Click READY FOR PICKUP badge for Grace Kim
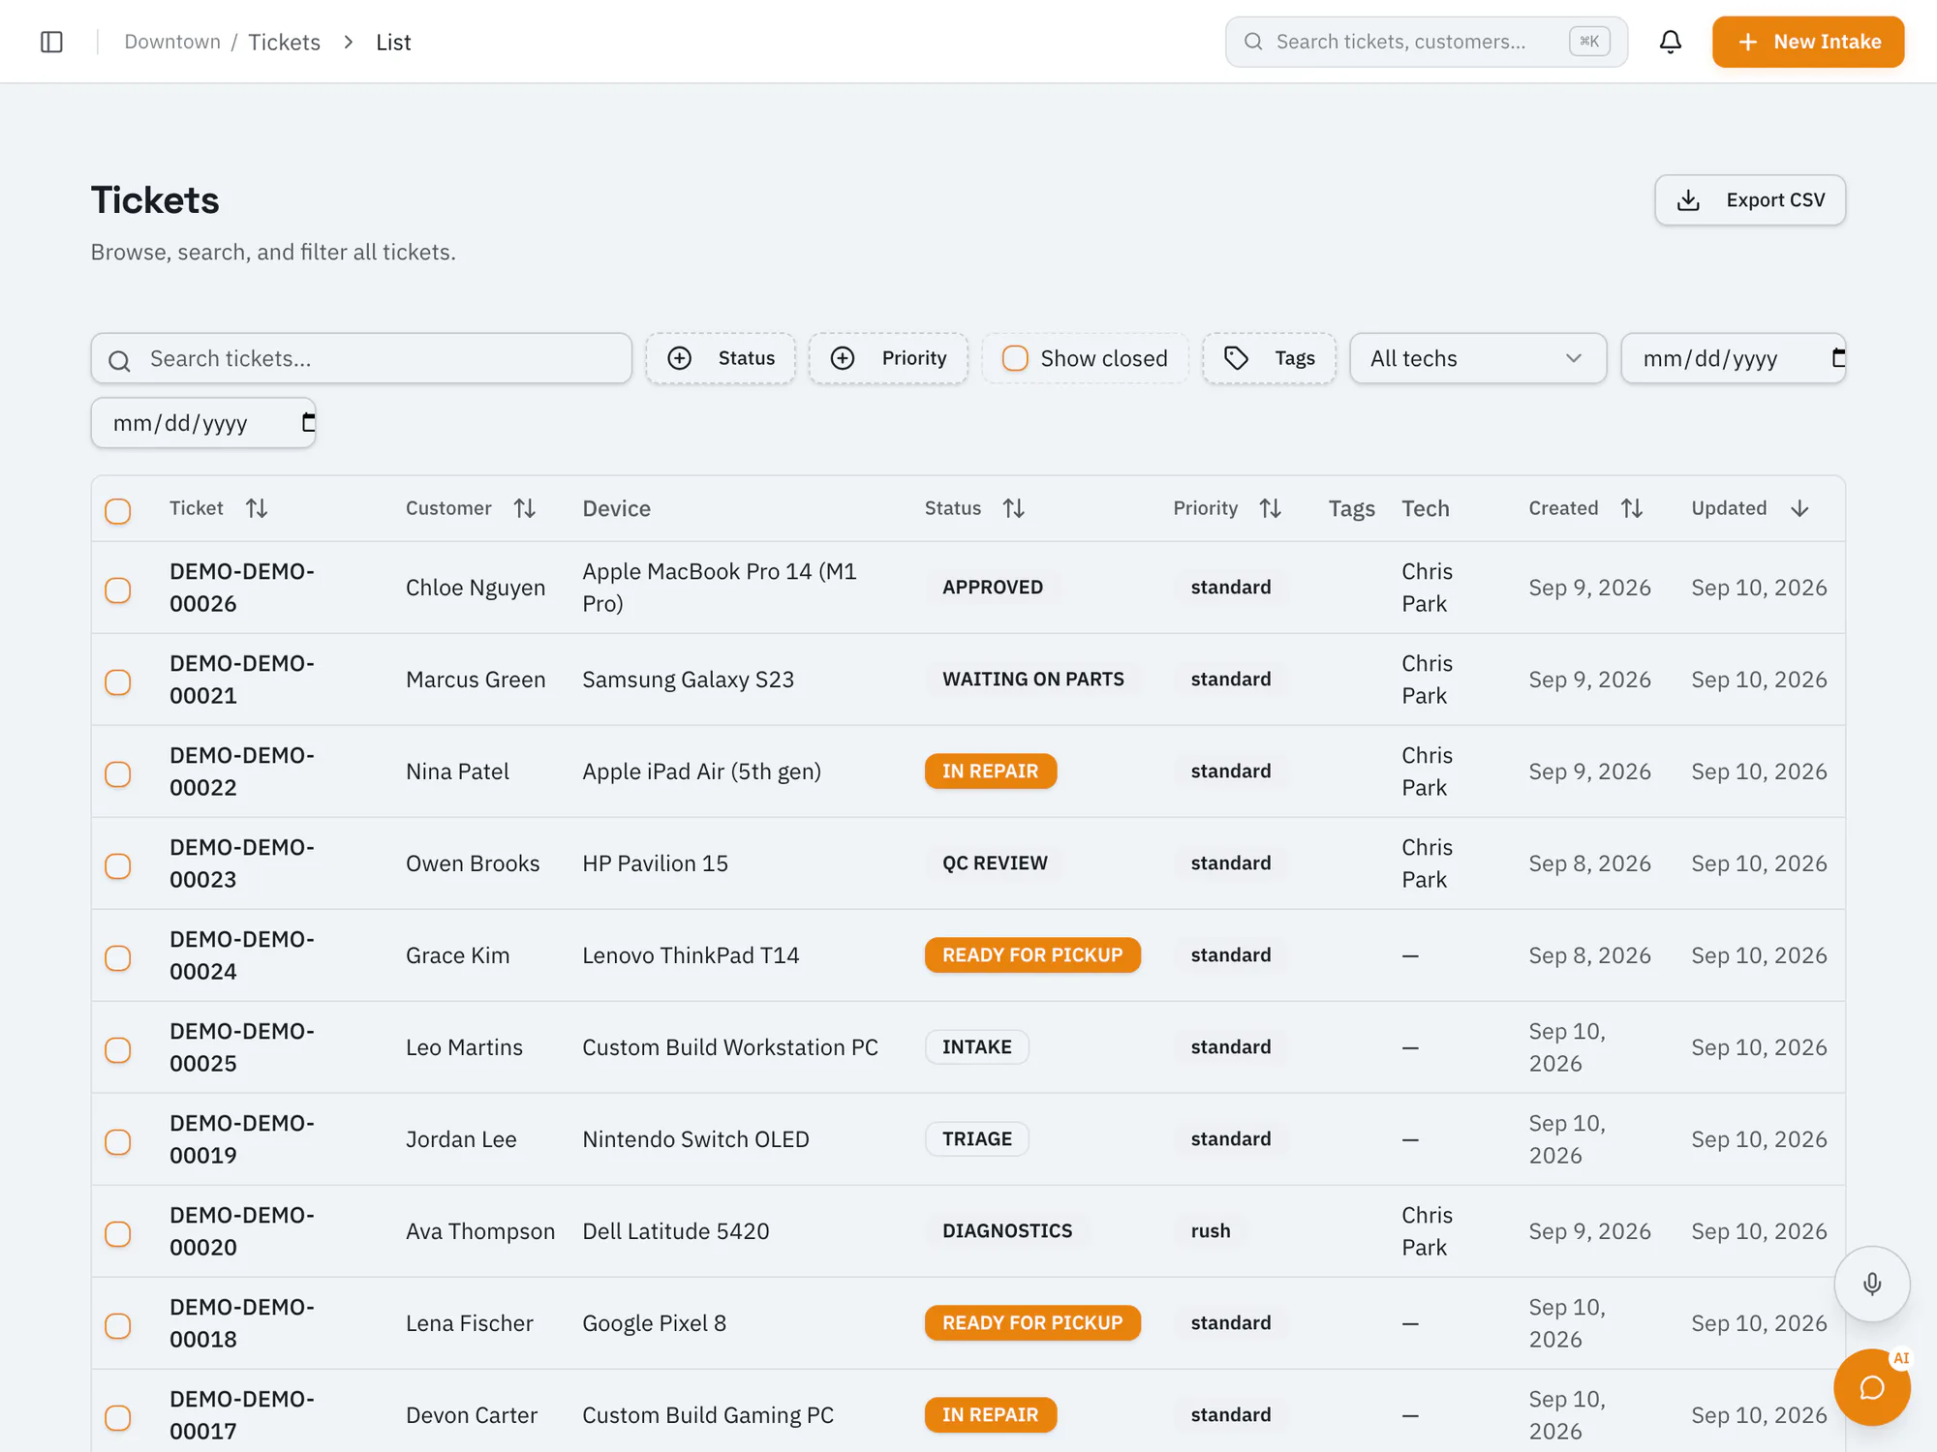 1032,955
